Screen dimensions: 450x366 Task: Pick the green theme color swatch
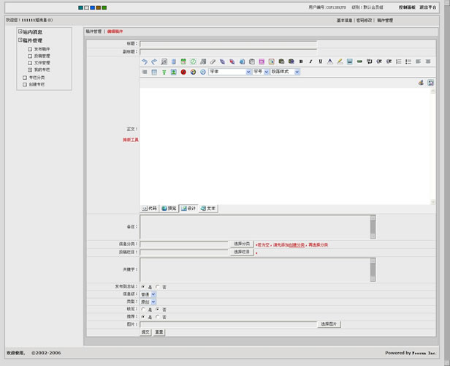point(104,8)
